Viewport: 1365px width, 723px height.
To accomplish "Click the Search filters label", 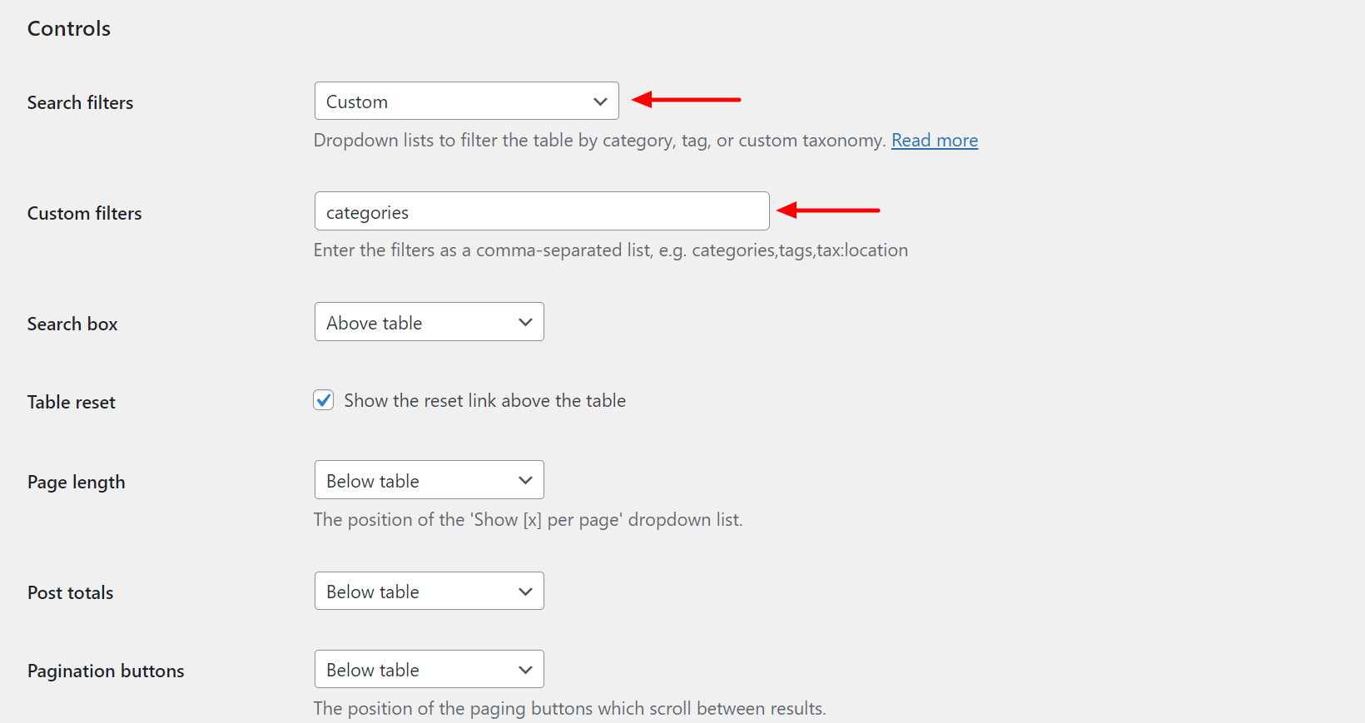I will pos(80,102).
